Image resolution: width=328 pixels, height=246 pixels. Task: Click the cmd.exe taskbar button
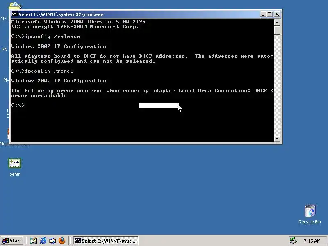[x=106, y=241]
